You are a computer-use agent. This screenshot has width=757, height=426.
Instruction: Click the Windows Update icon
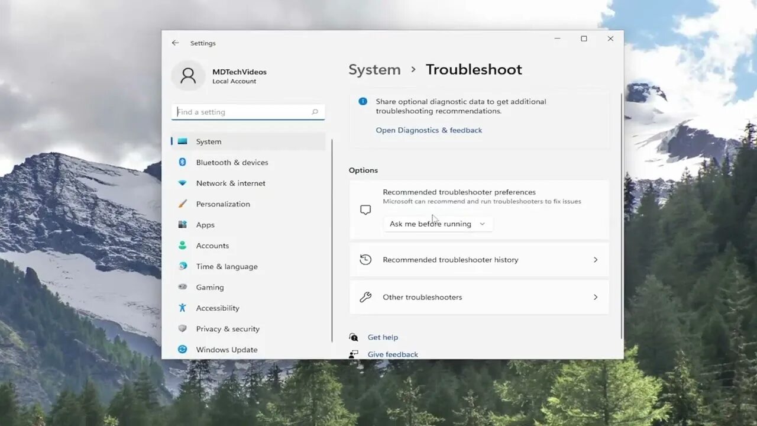tap(183, 350)
